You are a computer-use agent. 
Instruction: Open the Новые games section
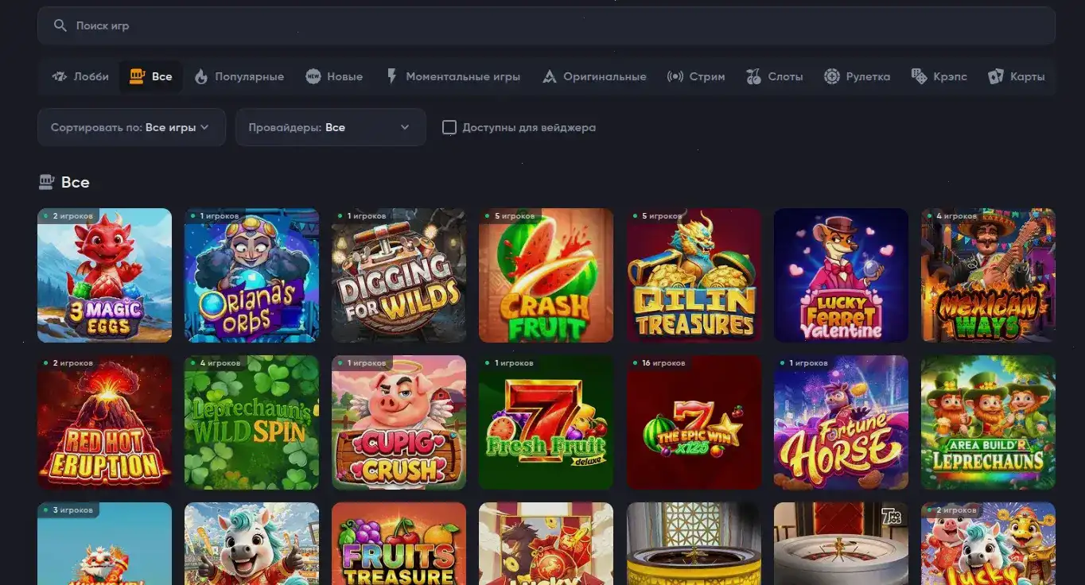click(334, 76)
